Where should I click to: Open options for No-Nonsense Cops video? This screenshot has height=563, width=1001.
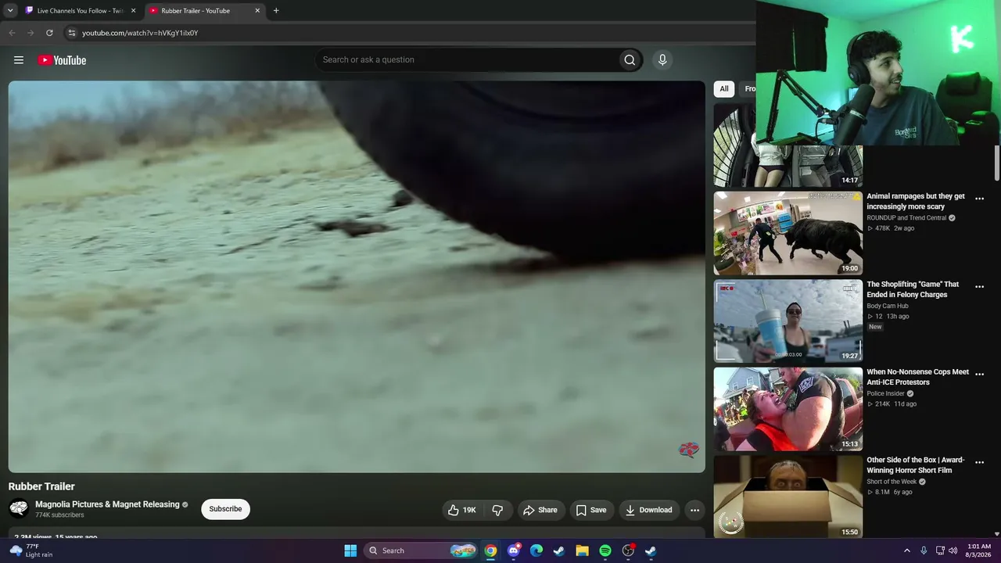[x=979, y=375]
